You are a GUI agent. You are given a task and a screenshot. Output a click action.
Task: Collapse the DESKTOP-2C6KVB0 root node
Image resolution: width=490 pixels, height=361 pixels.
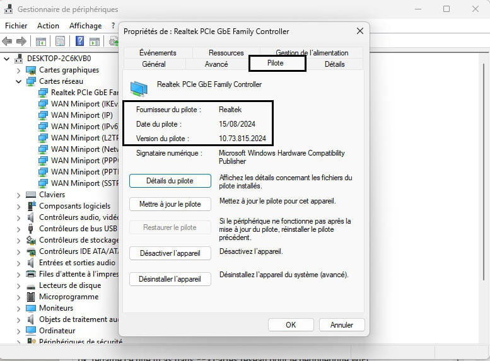[6, 59]
